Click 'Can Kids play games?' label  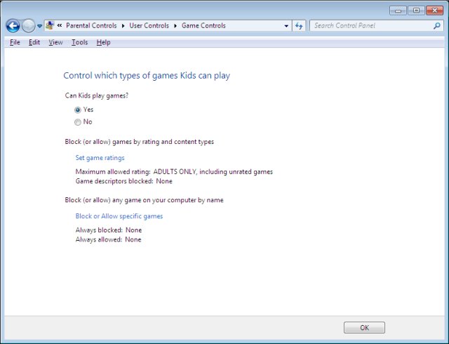coord(97,95)
